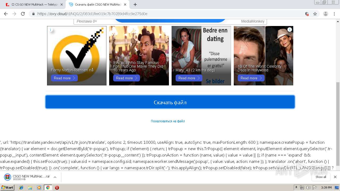
Task: Open ad info icon on Norton ad
Action: 50,30
